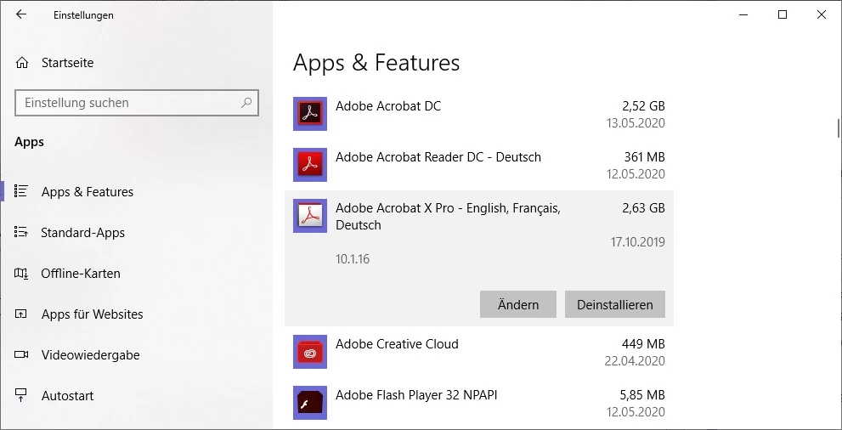Click the Videowiedergabe camera icon
Viewport: 842px width, 430px height.
(x=21, y=354)
